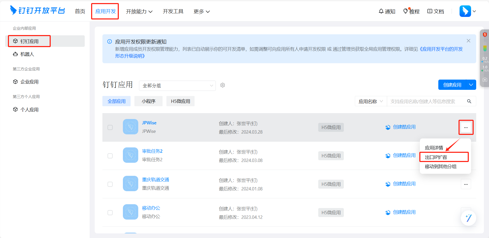Open the 移动办公 app name link
Image resolution: width=489 pixels, height=238 pixels.
(x=151, y=208)
